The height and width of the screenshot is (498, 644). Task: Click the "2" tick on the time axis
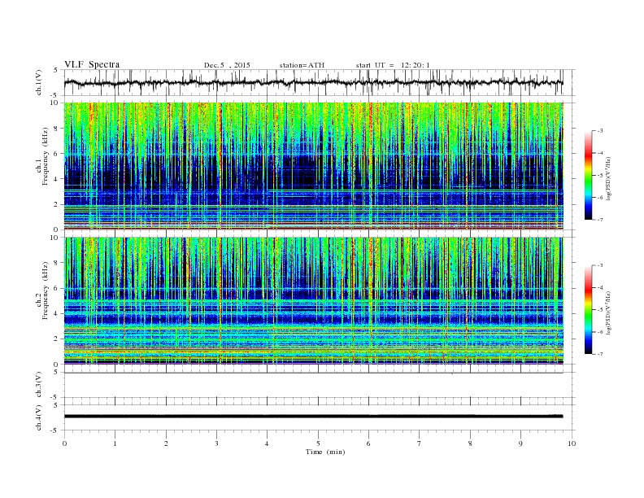click(x=166, y=443)
